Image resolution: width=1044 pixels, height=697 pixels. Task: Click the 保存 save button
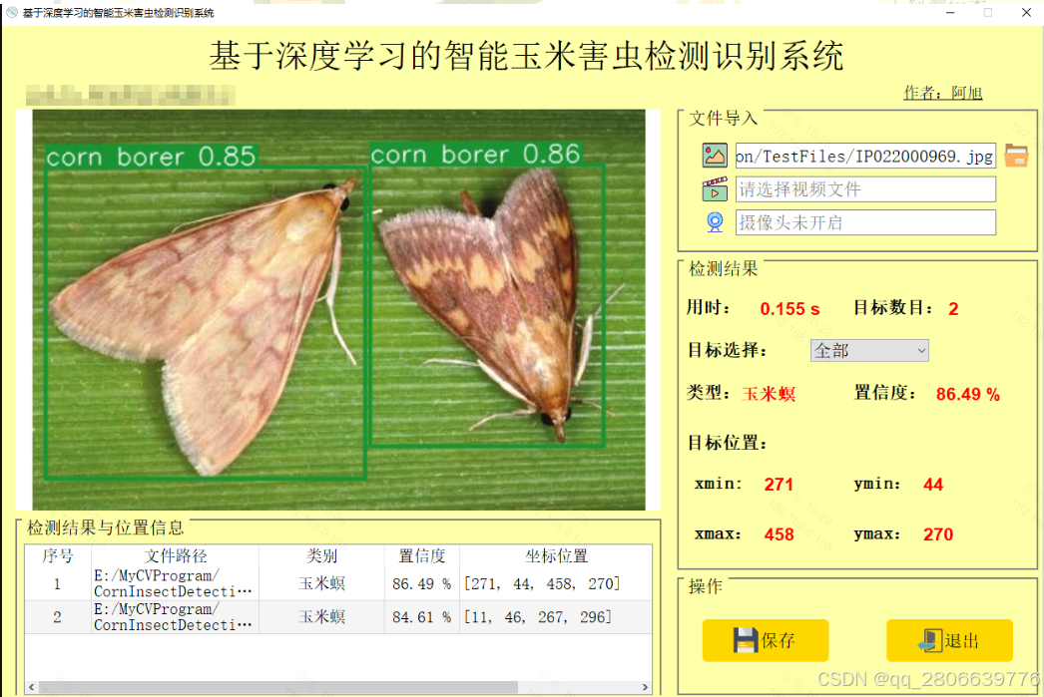click(x=766, y=640)
